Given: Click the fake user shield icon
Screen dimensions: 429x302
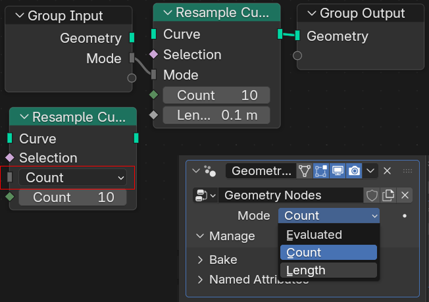Looking at the screenshot, I should (x=372, y=195).
